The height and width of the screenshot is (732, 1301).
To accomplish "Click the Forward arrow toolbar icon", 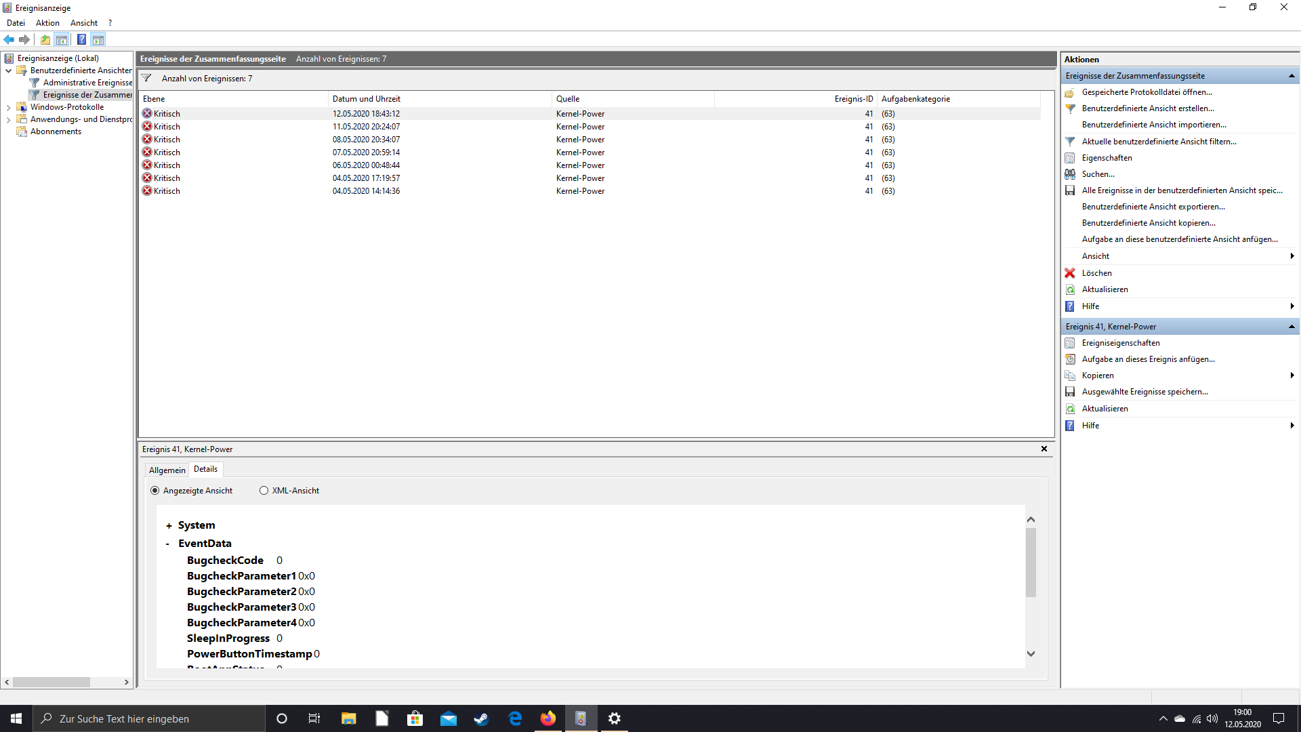I will click(24, 39).
